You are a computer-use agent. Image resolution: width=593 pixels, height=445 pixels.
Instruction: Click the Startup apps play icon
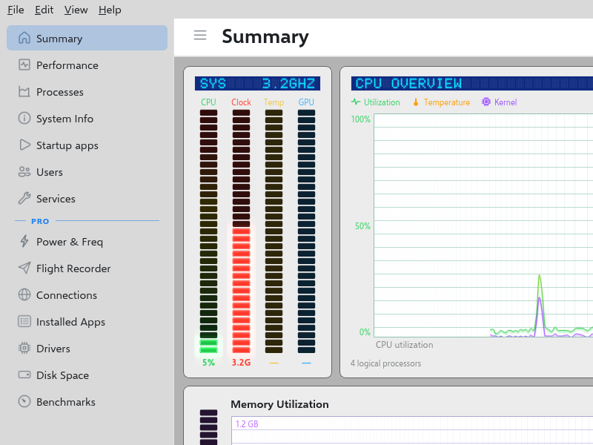coord(24,145)
